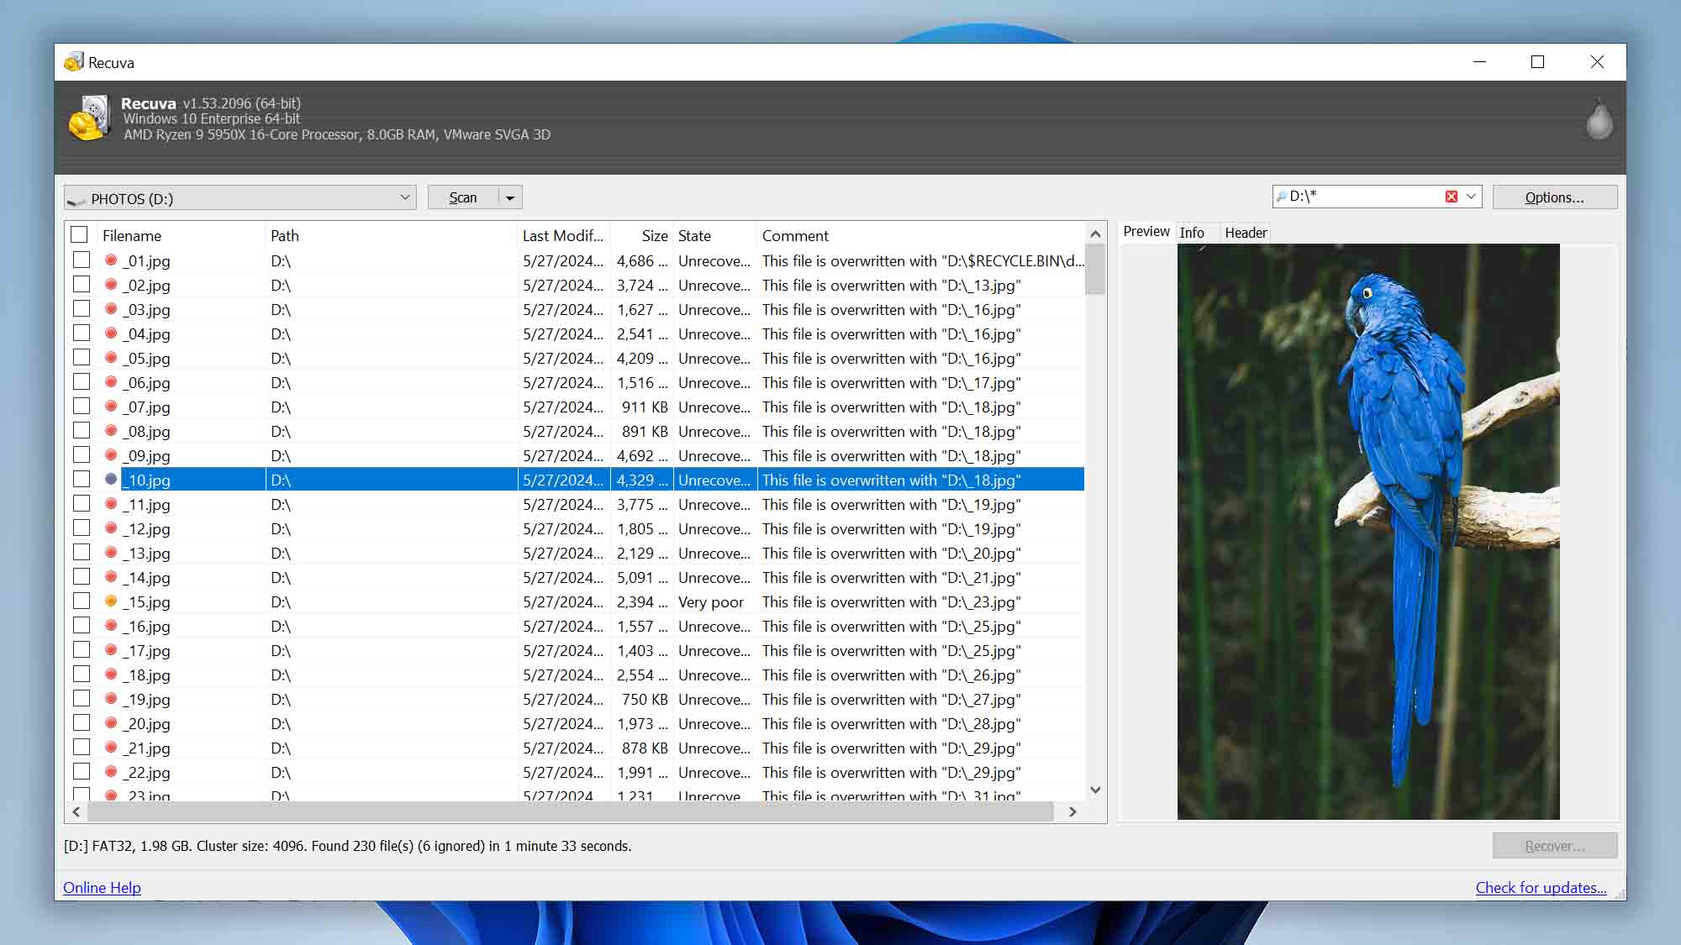Open the PHOTOS (D:) drive dropdown

406,197
